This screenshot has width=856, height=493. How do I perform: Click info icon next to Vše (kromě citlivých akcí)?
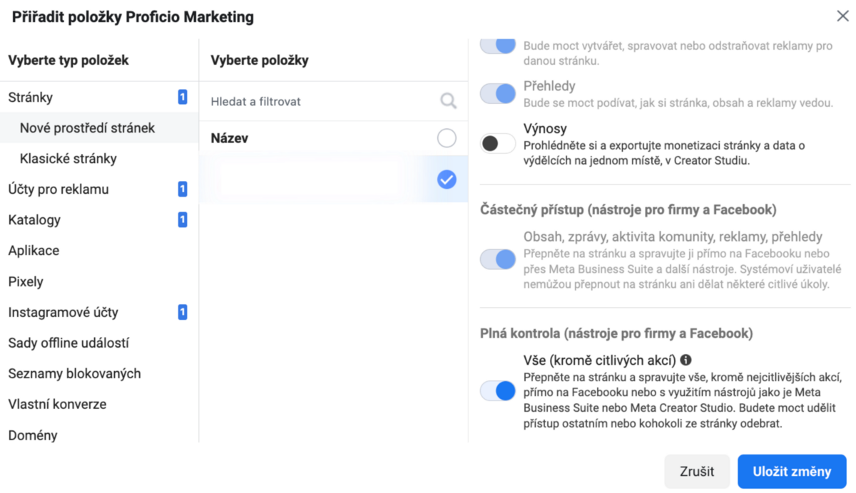(686, 360)
